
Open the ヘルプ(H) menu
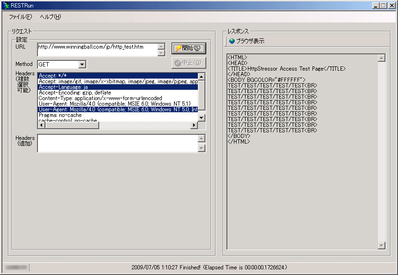coord(51,17)
